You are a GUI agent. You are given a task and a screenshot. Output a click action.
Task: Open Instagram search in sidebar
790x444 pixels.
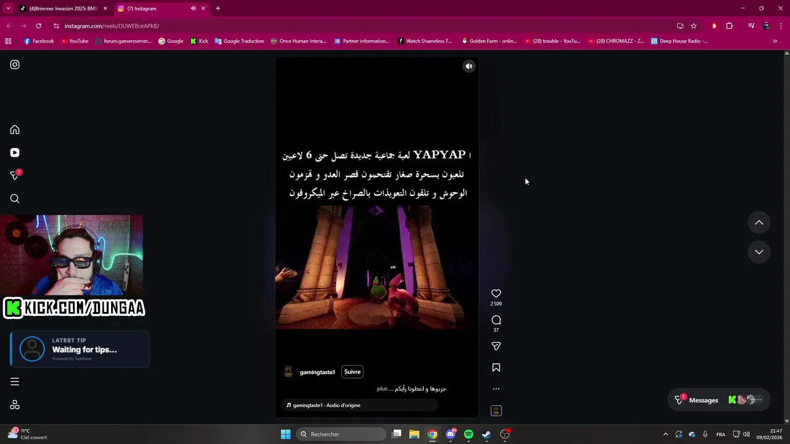15,199
